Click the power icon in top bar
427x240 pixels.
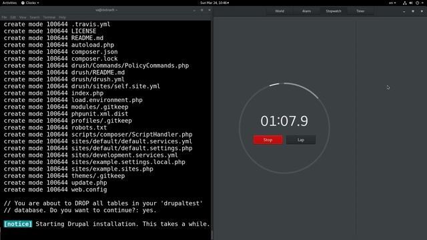(x=417, y=3)
